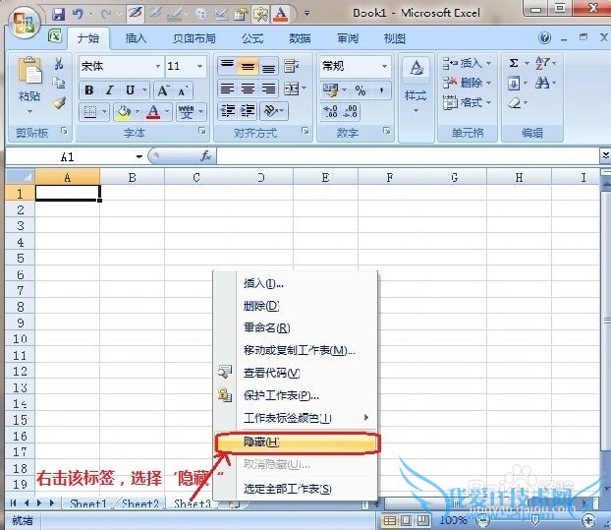
Task: Open the 公式 ribbon tab
Action: pos(252,38)
